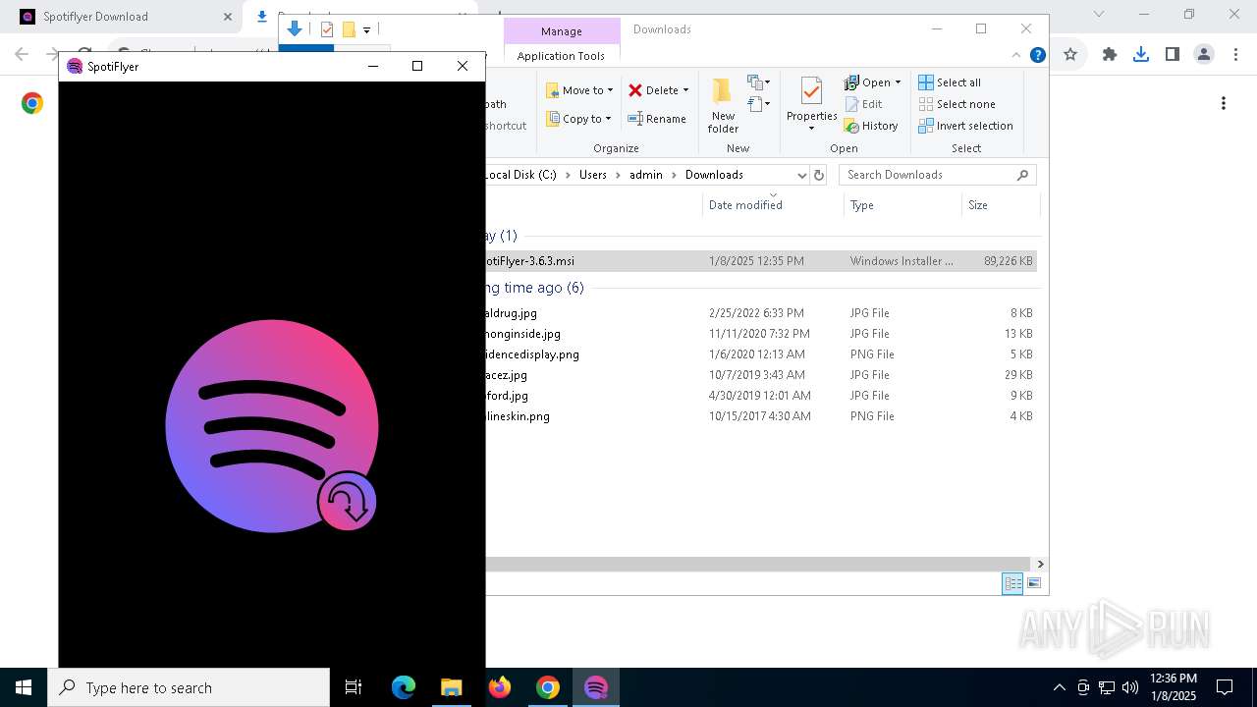Screen dimensions: 1257x707
Task: Switch to Spotiflyer Download Chrome tab
Action: click(x=120, y=17)
